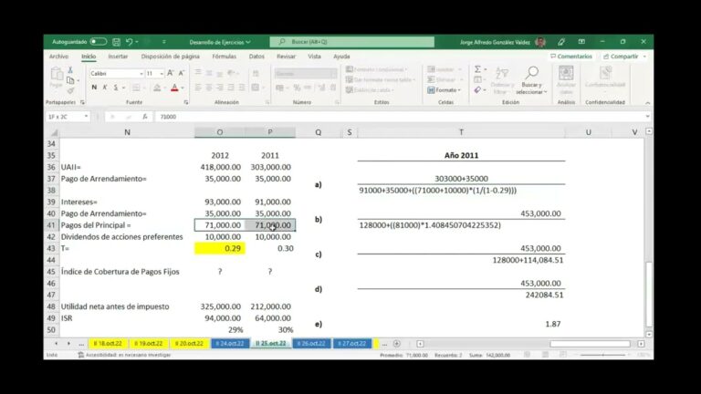Viewport: 701px width, 394px height.
Task: Click the add new sheet plus icon
Action: (x=396, y=344)
